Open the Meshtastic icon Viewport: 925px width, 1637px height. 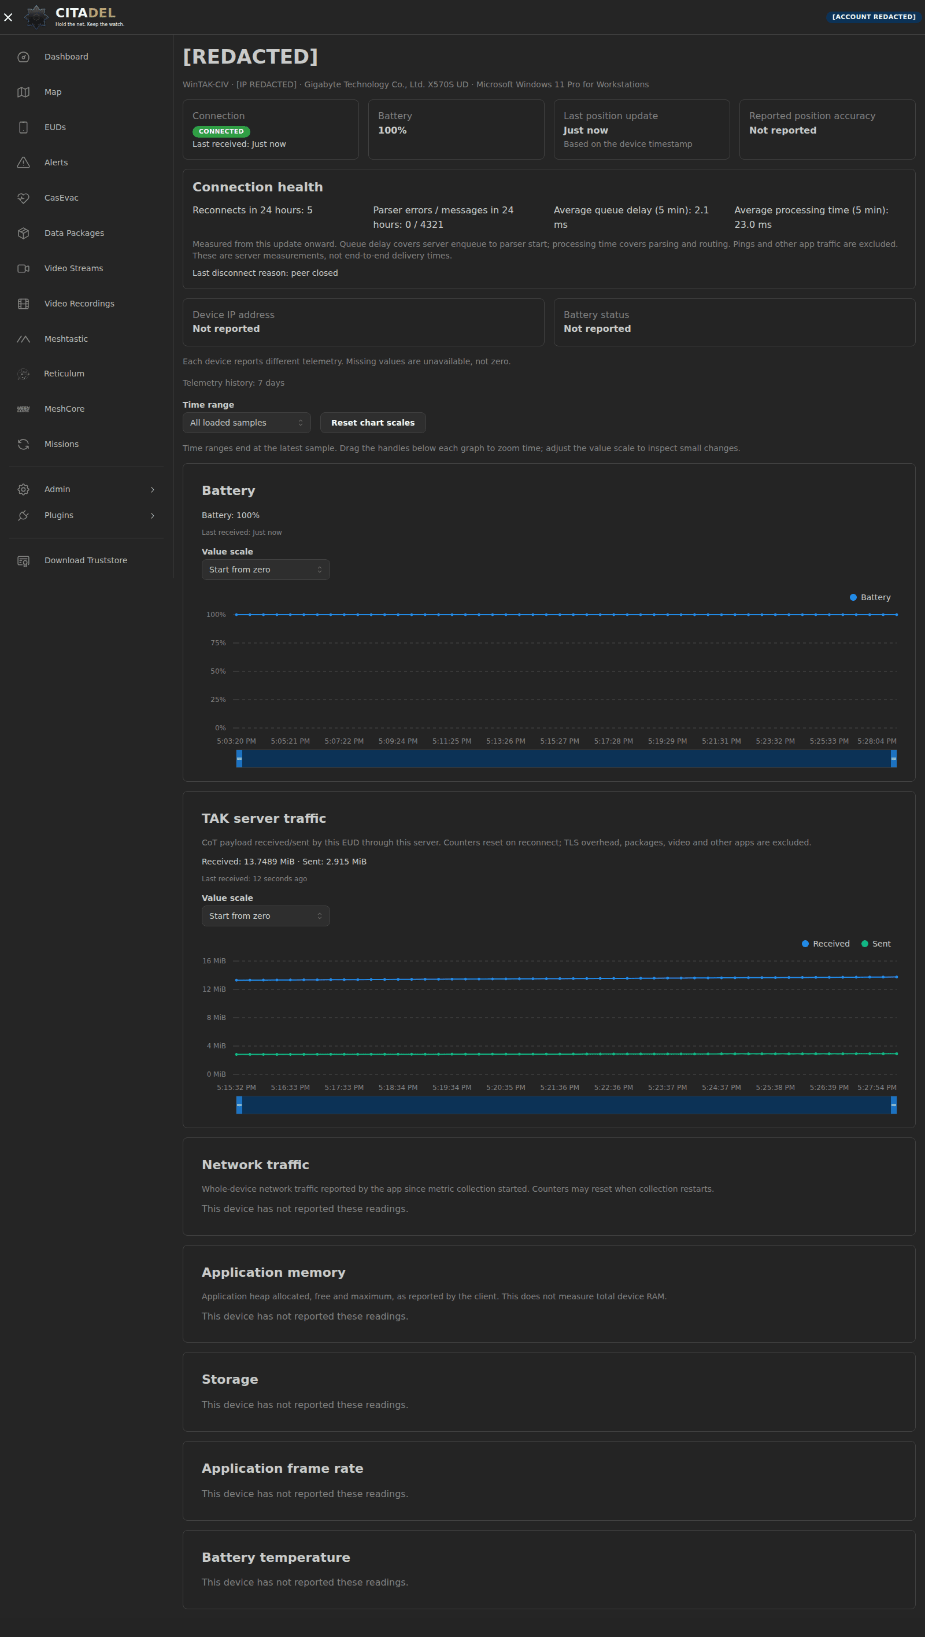pos(24,339)
